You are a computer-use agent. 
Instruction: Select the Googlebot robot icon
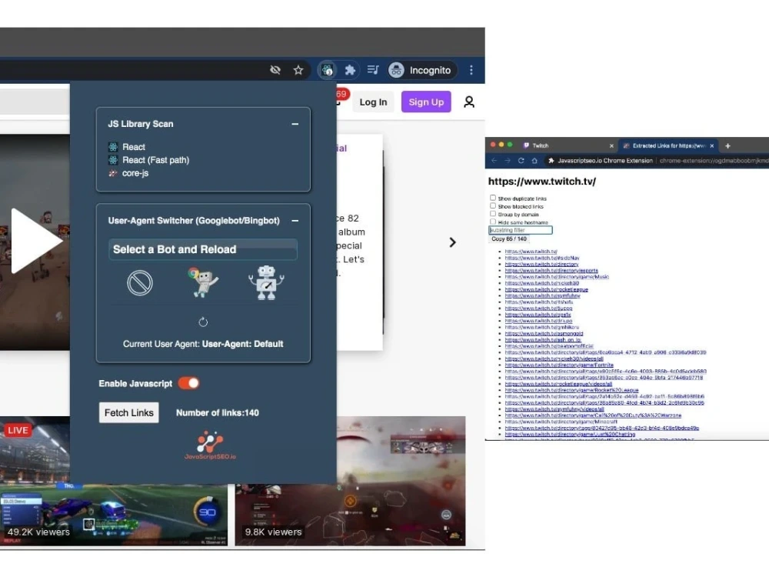(x=203, y=282)
